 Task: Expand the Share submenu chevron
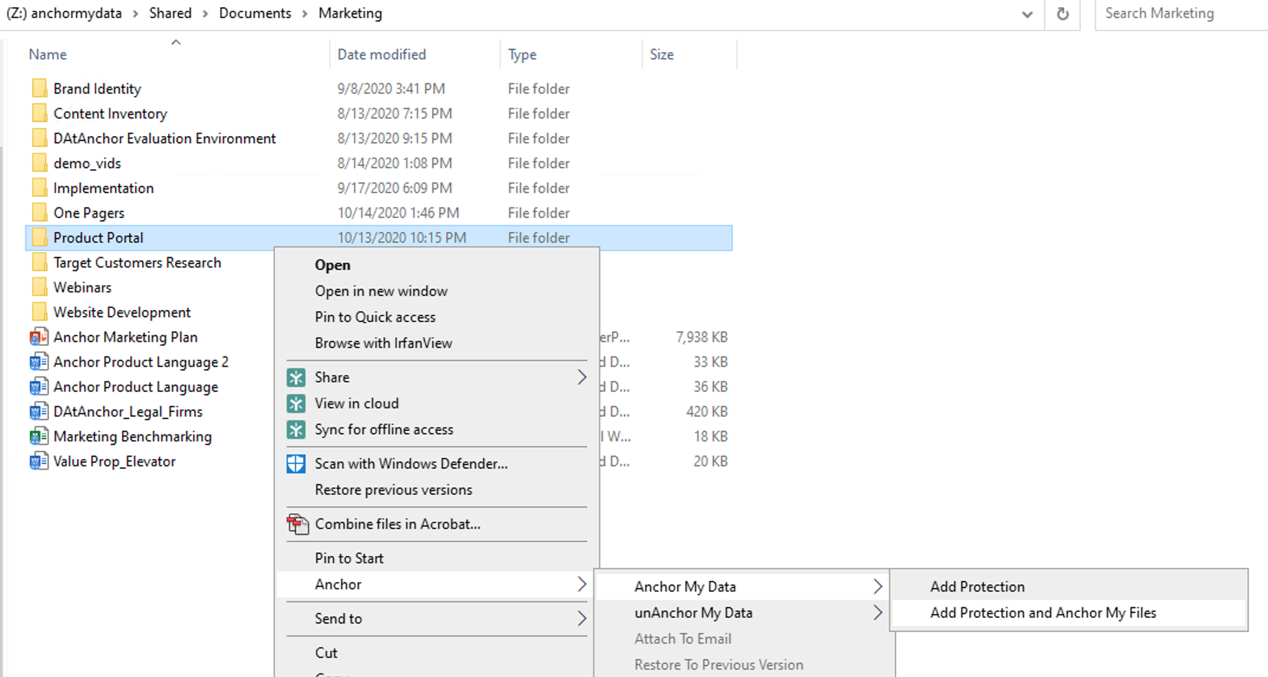(x=581, y=378)
